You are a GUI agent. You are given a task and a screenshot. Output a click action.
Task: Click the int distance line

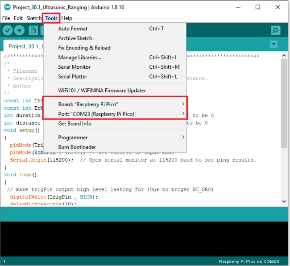(x=22, y=123)
